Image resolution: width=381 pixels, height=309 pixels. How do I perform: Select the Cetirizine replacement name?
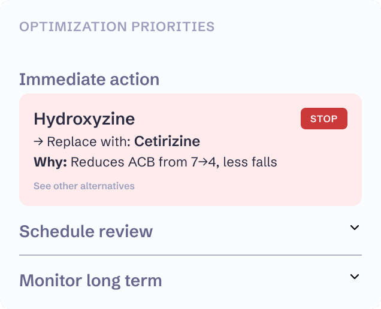click(x=167, y=142)
